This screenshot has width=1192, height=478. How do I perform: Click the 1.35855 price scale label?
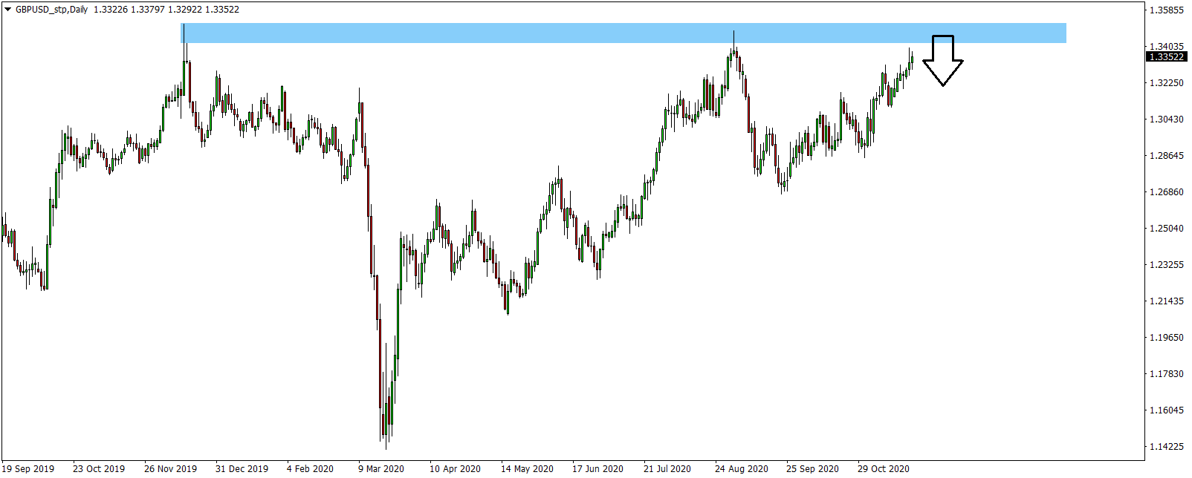pos(1167,10)
